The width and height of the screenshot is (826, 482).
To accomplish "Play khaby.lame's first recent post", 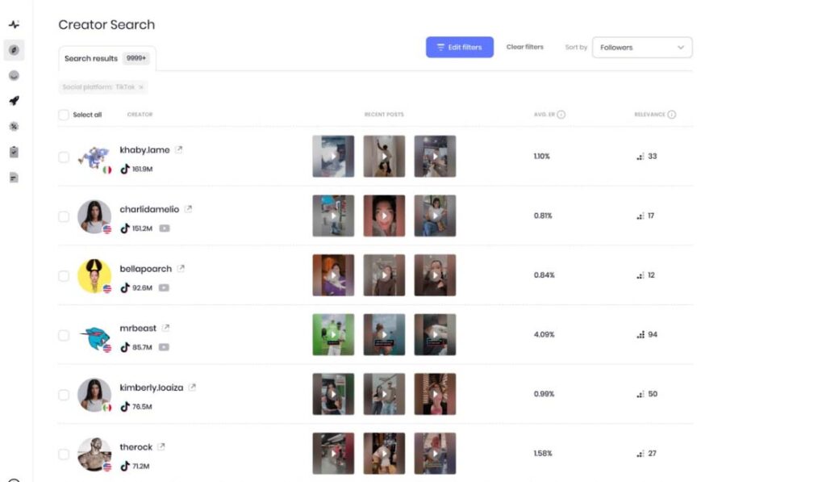I will (333, 156).
